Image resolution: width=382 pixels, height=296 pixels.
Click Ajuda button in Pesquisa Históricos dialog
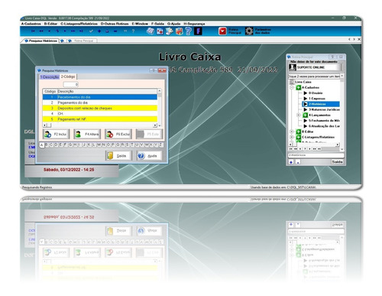click(x=149, y=156)
